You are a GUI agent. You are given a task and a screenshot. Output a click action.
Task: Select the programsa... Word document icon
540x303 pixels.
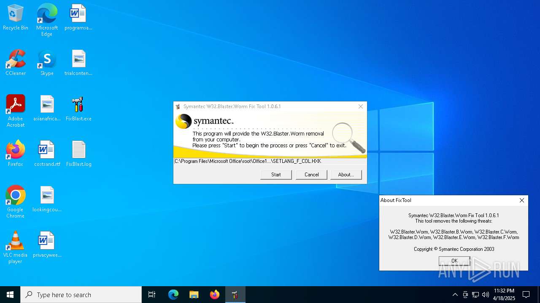pyautogui.click(x=78, y=17)
